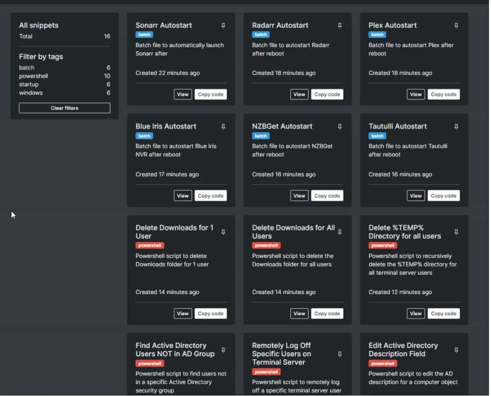
Task: Clear all active tag filters
Action: point(64,108)
